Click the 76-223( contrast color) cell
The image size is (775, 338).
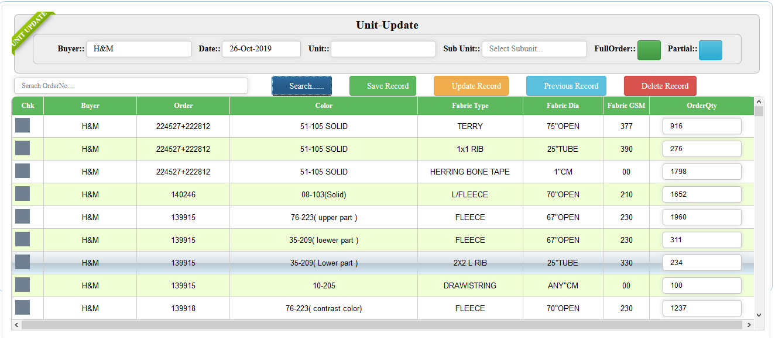click(324, 308)
